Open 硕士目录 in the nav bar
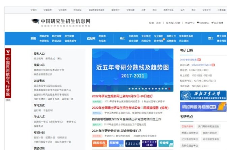 pos(133,41)
